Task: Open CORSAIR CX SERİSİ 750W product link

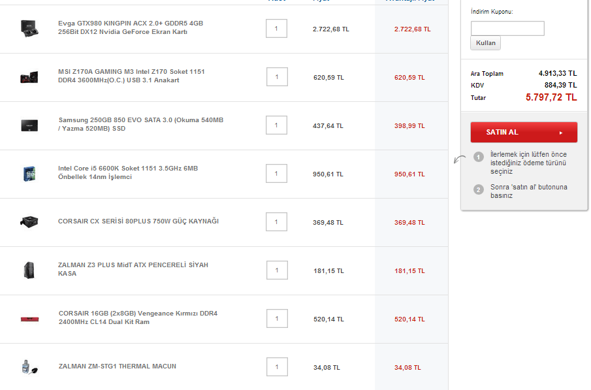Action: point(138,221)
